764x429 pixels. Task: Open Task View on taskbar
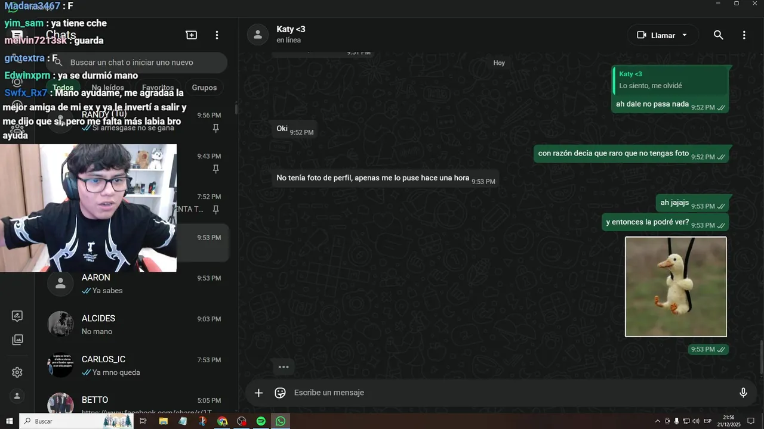[143, 421]
